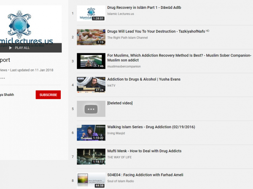Open thumbnail of Drugs Will Lead You video

click(x=91, y=37)
